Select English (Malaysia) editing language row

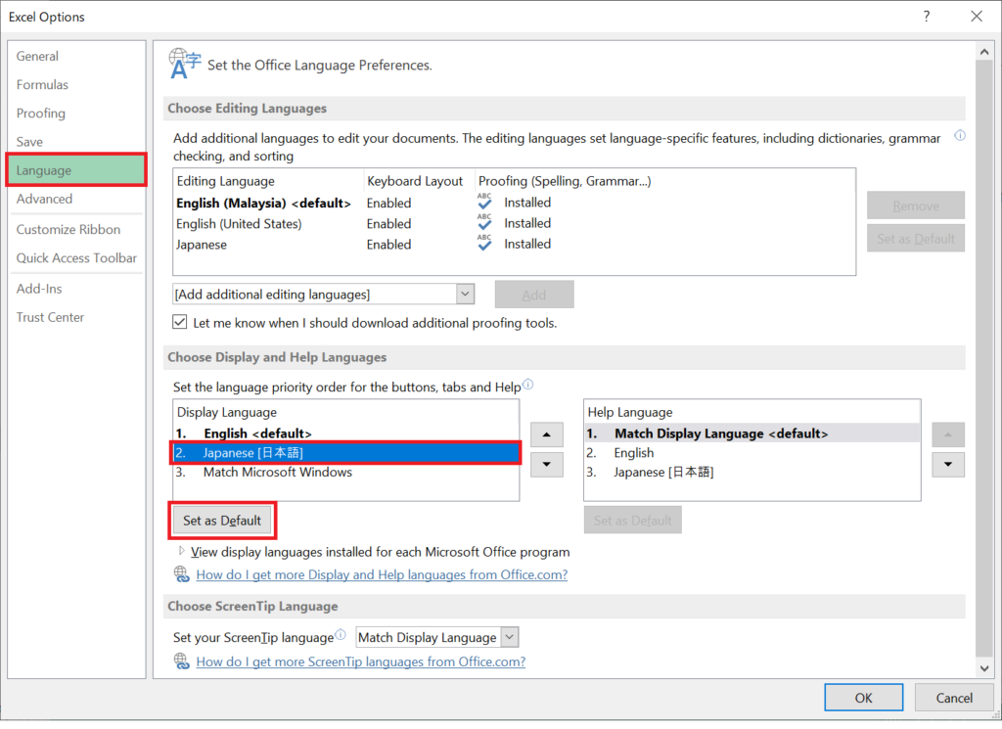point(514,203)
